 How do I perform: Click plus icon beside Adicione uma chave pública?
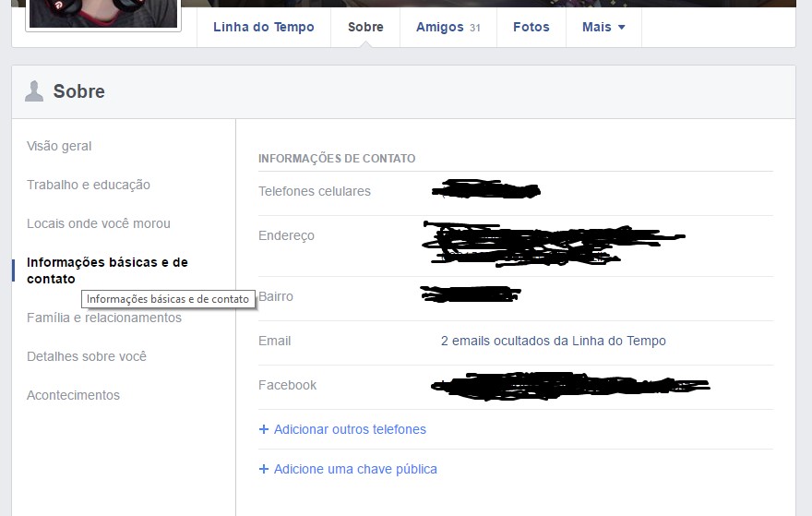tap(264, 469)
